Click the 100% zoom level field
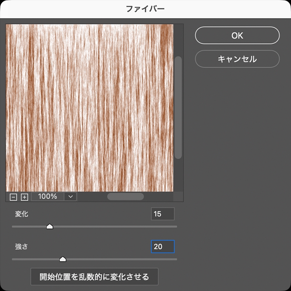The height and width of the screenshot is (291, 291). pos(48,196)
